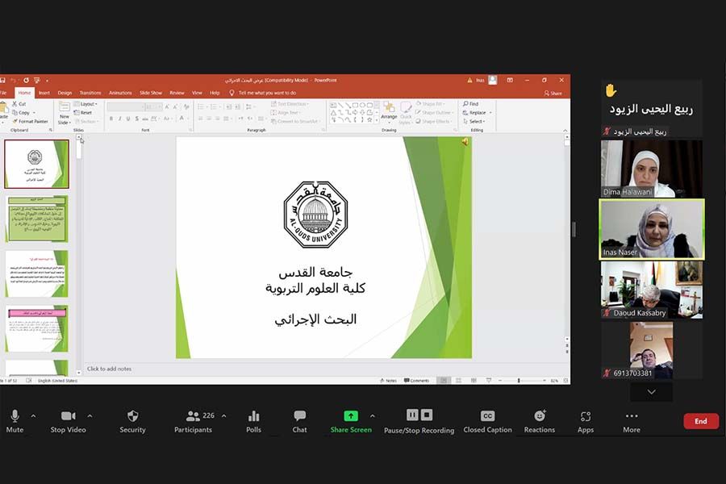Select Dima Halawani video tile
Image resolution: width=726 pixels, height=484 pixels.
(x=652, y=169)
